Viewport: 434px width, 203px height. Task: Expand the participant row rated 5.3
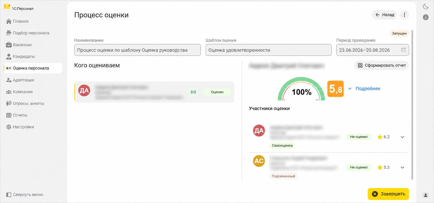point(402,168)
